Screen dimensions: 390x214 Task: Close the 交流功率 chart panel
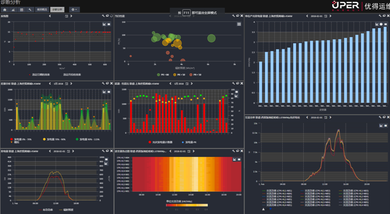point(387,117)
